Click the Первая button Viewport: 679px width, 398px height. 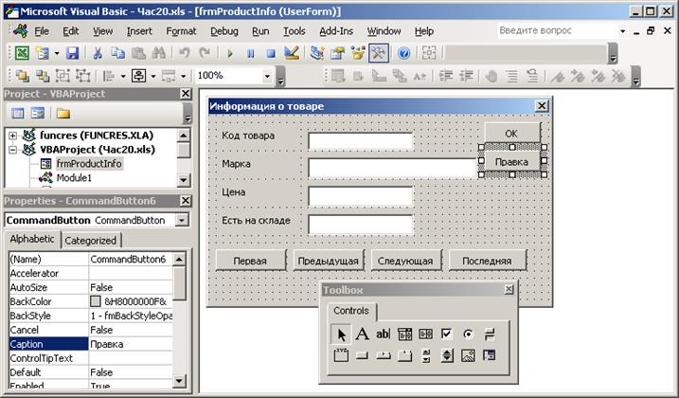click(x=250, y=261)
